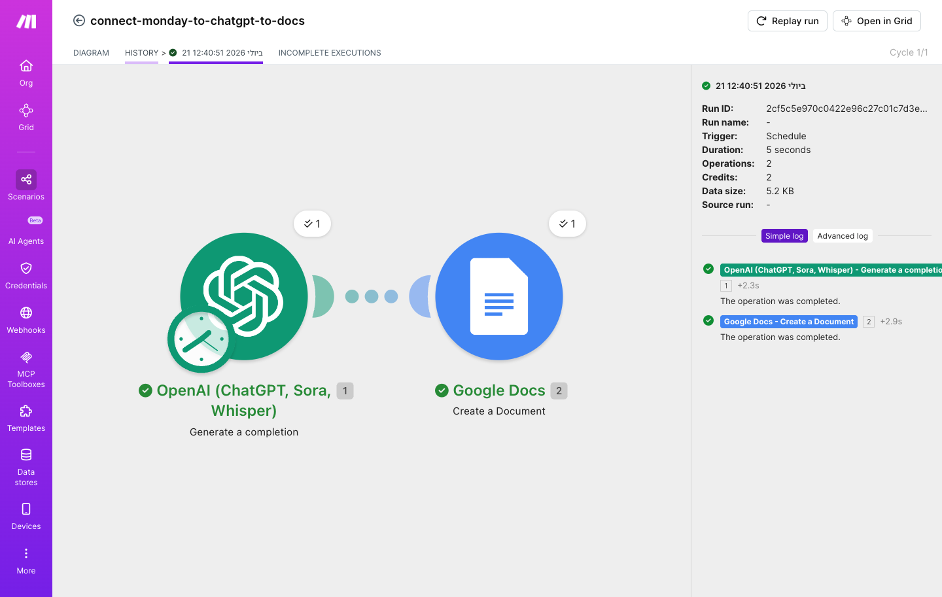The image size is (942, 597).
Task: Click the Data size value 5.2 KB
Action: [x=780, y=191]
